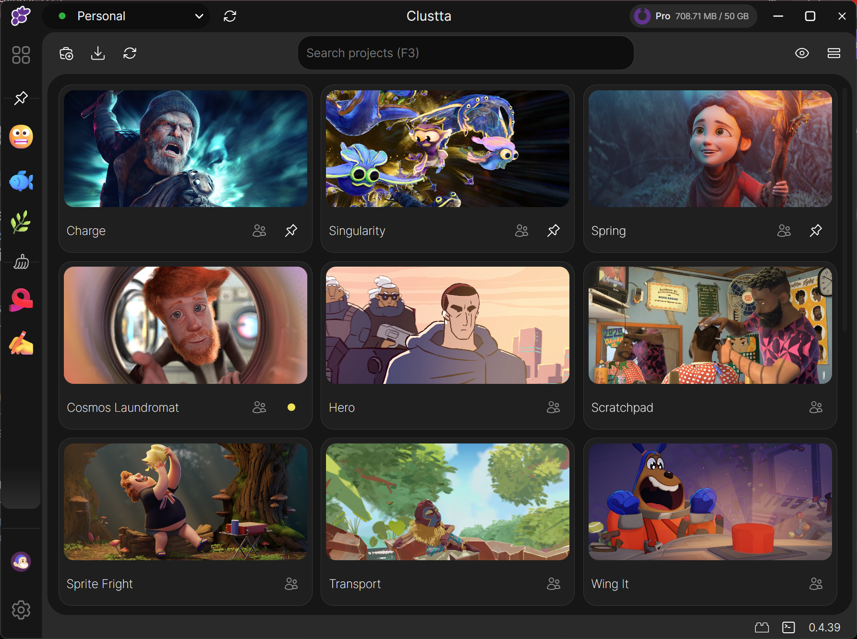The image size is (857, 639).
Task: Click the yellow status dot on Cosmos Laundromat
Action: tap(291, 407)
